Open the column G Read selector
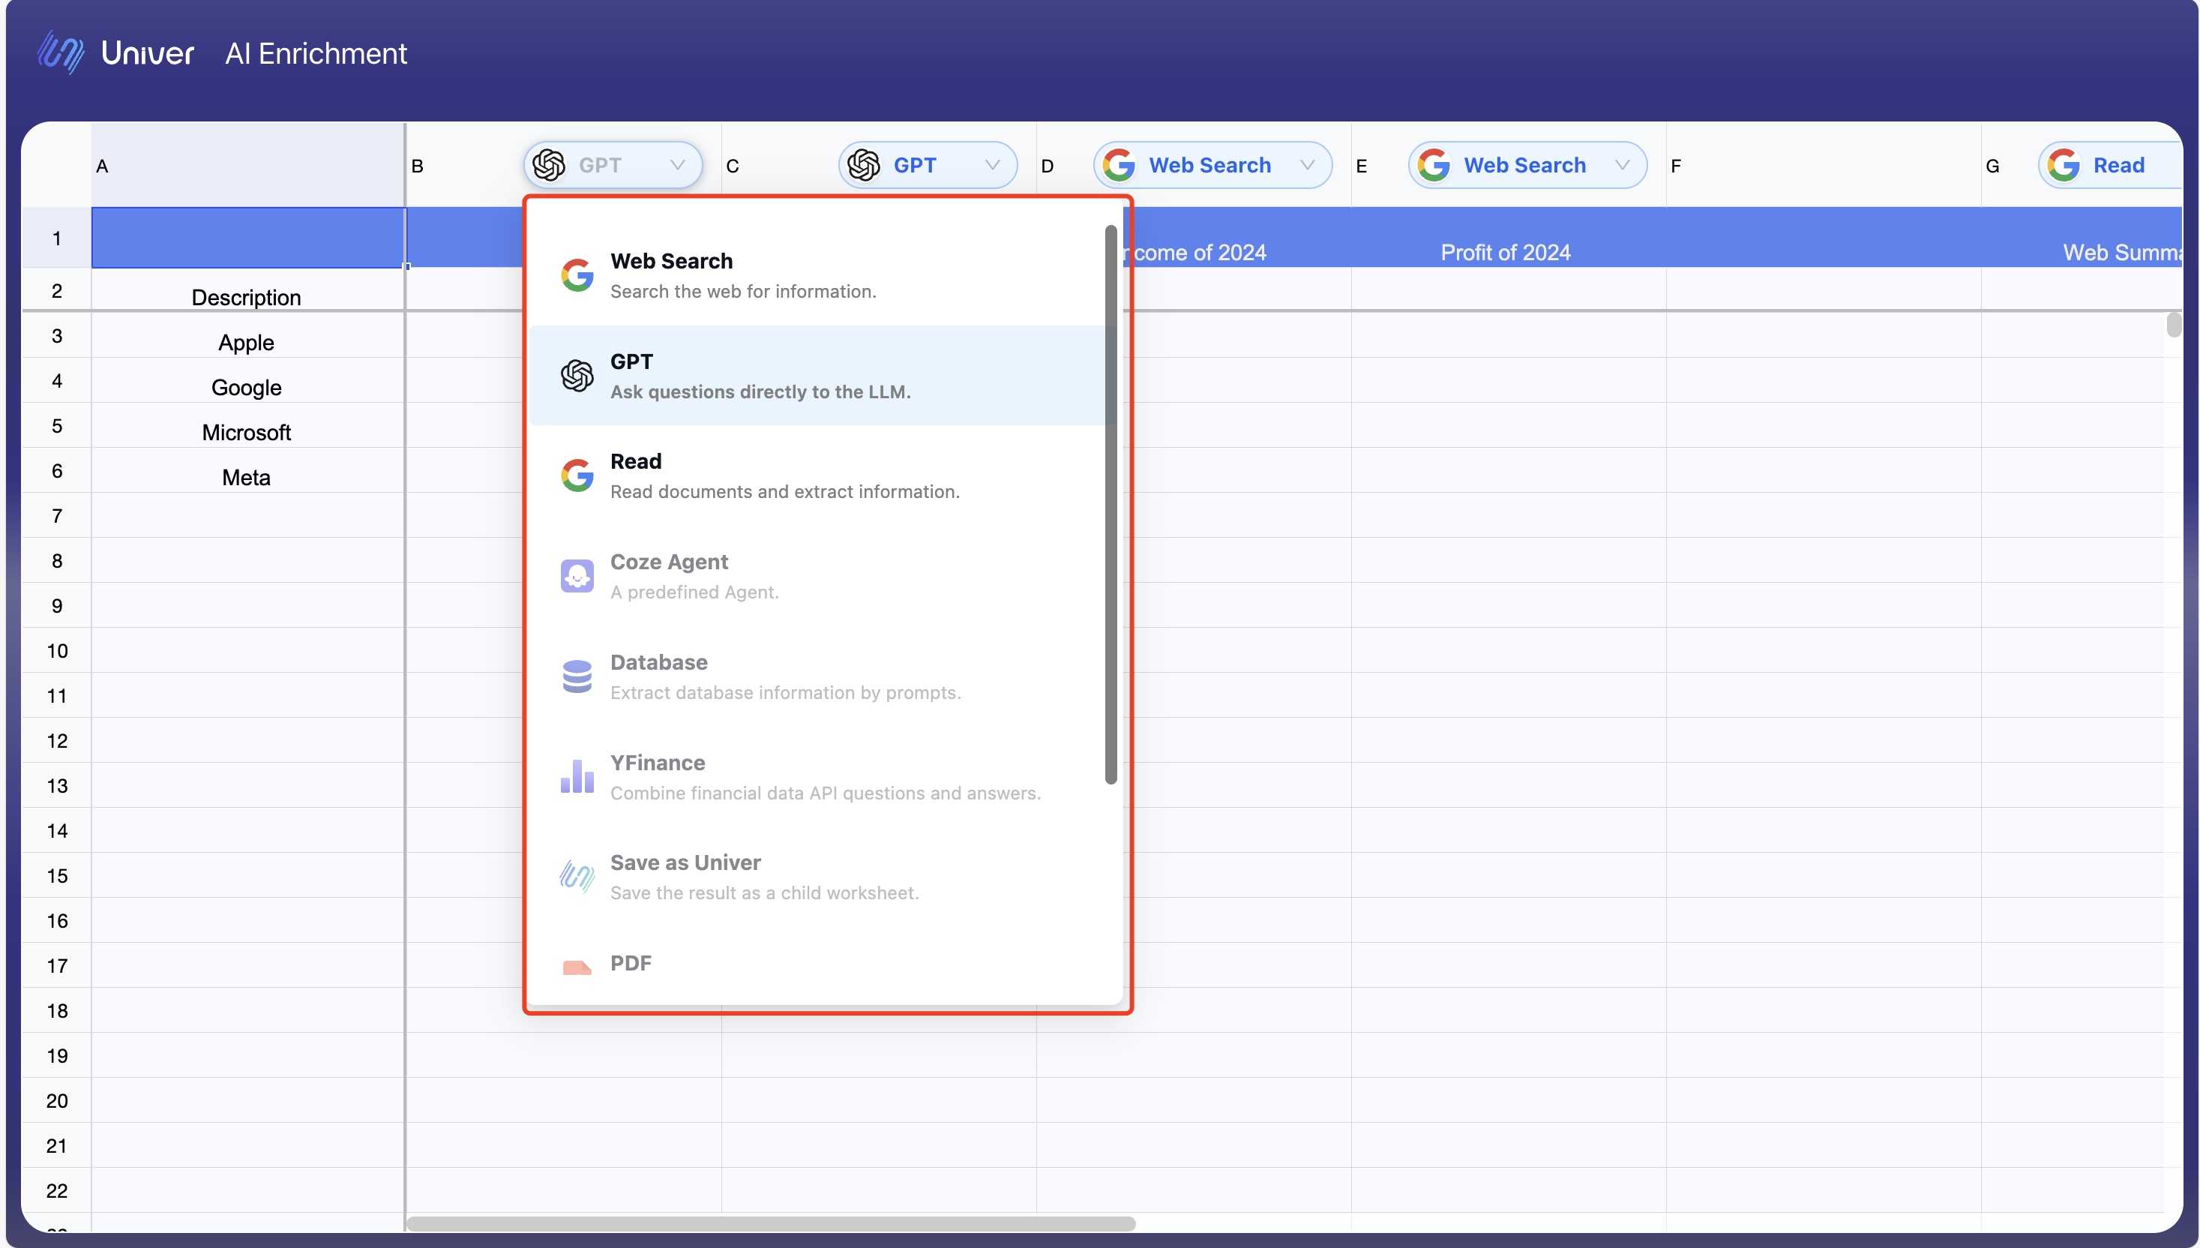The height and width of the screenshot is (1248, 2200). (x=2111, y=166)
